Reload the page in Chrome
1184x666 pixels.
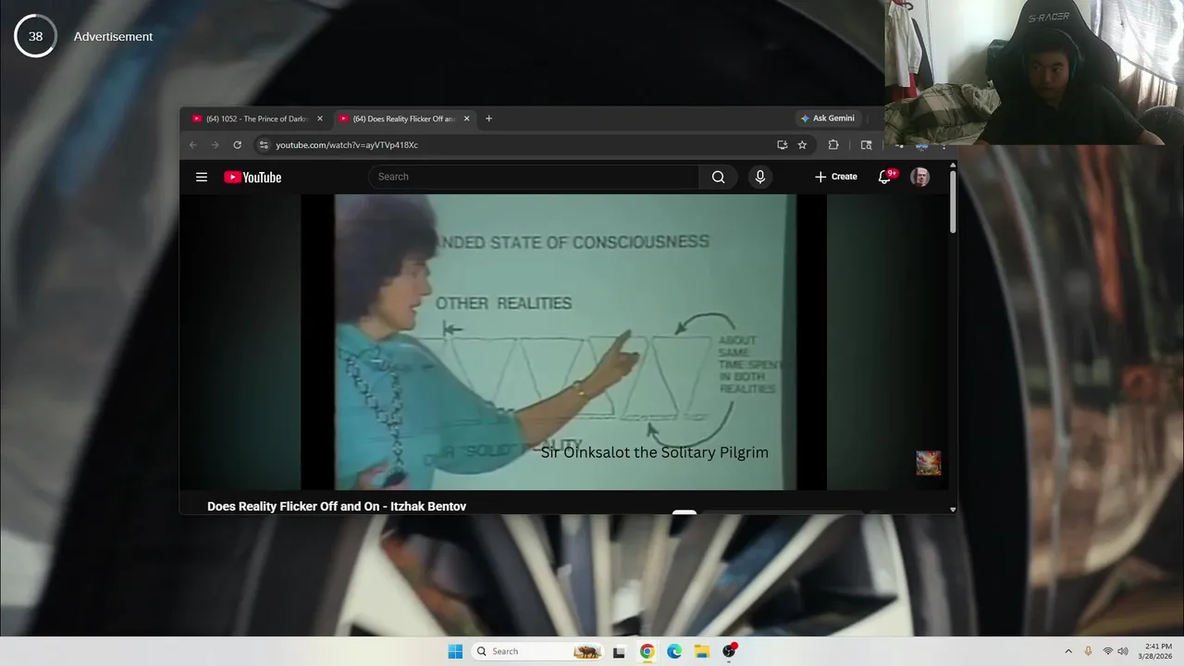237,145
